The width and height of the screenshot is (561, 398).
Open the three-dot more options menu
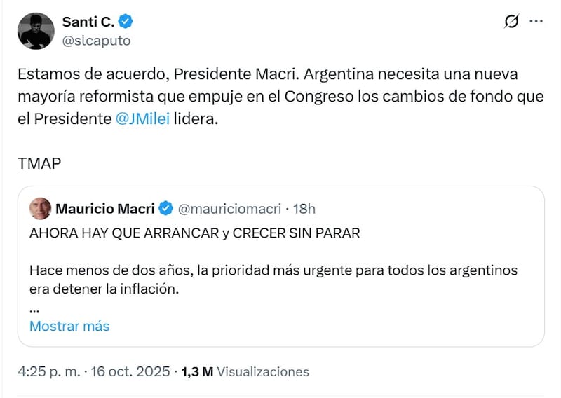[536, 22]
